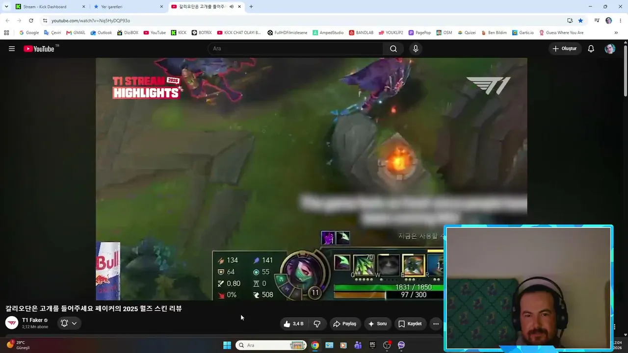Like the video with thumbs-up button

pos(293,324)
